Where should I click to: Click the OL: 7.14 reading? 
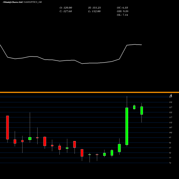coord(122,15)
